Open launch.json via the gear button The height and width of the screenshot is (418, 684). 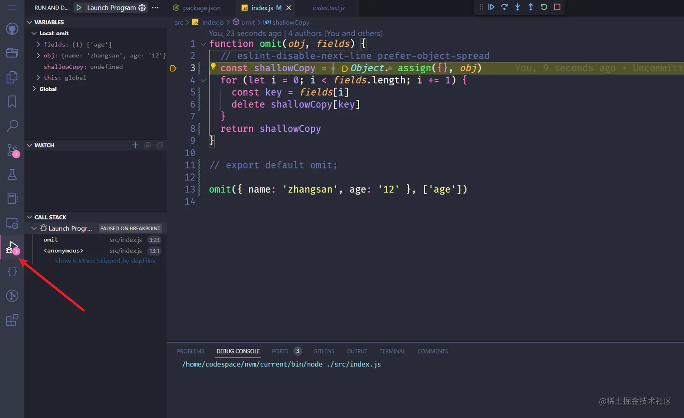(x=142, y=8)
